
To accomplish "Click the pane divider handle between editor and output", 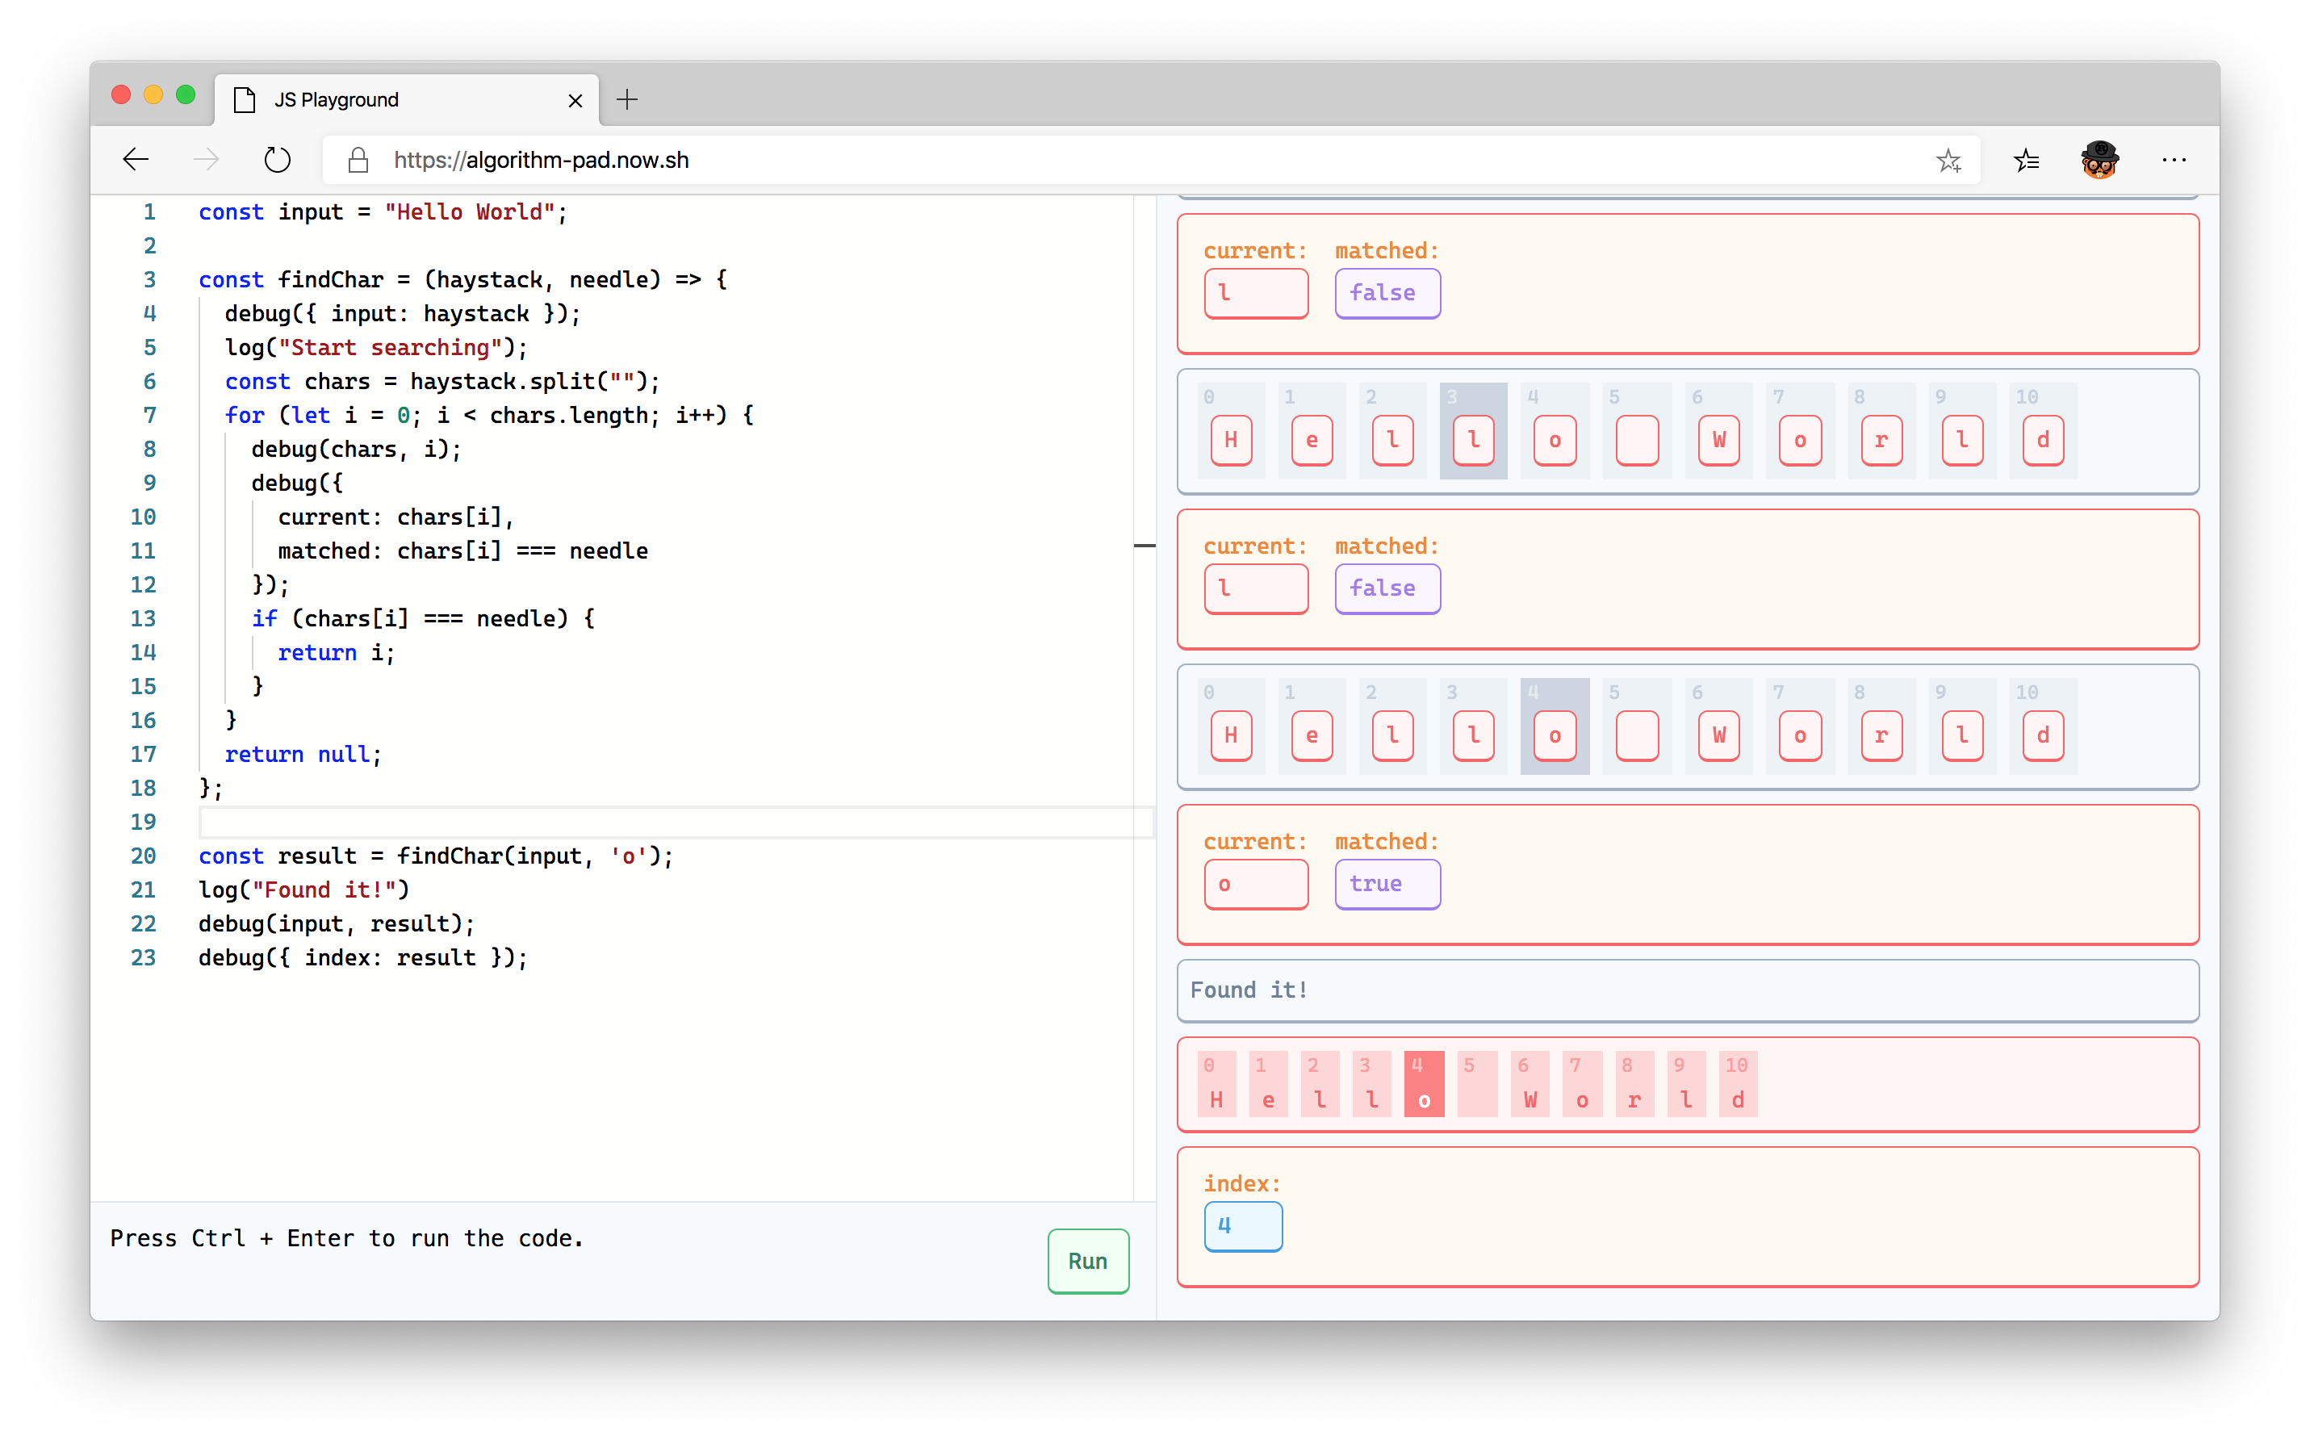I will click(1145, 546).
